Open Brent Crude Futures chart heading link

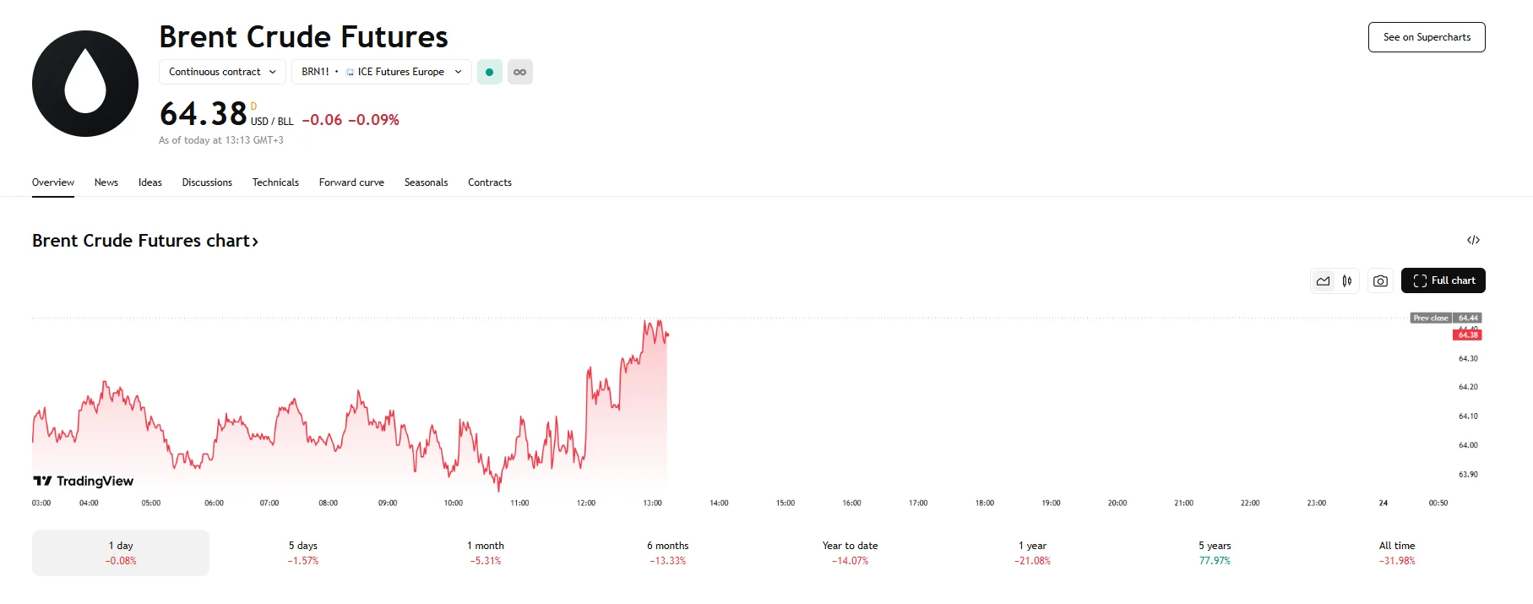click(145, 241)
